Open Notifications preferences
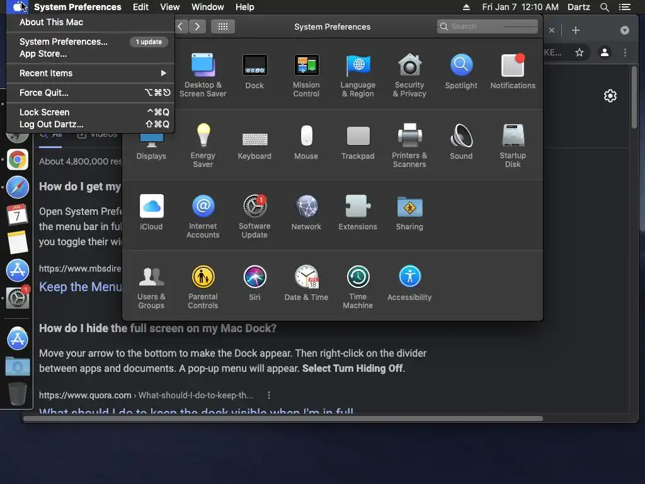 (x=513, y=72)
